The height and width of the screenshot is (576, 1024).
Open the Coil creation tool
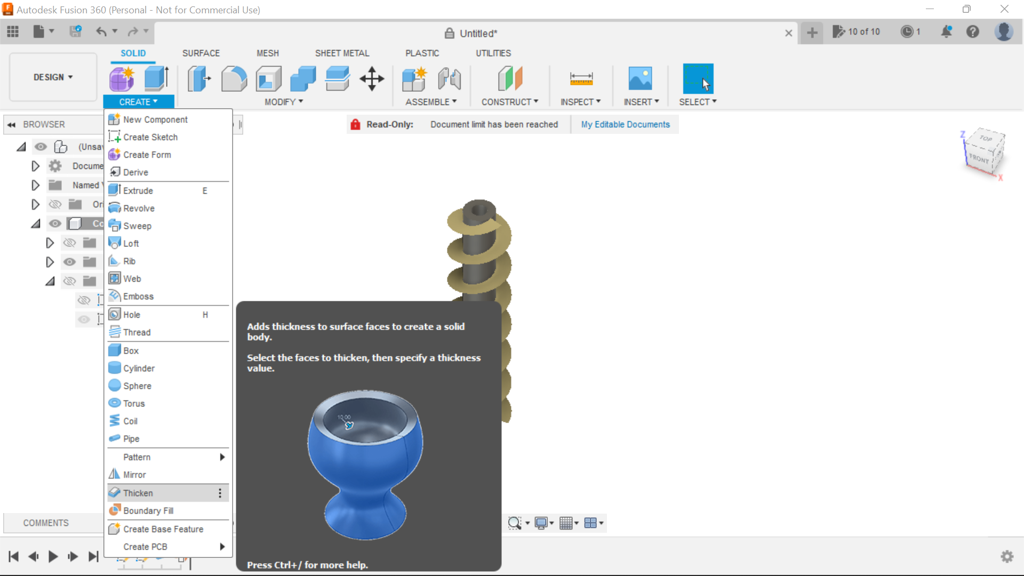130,421
